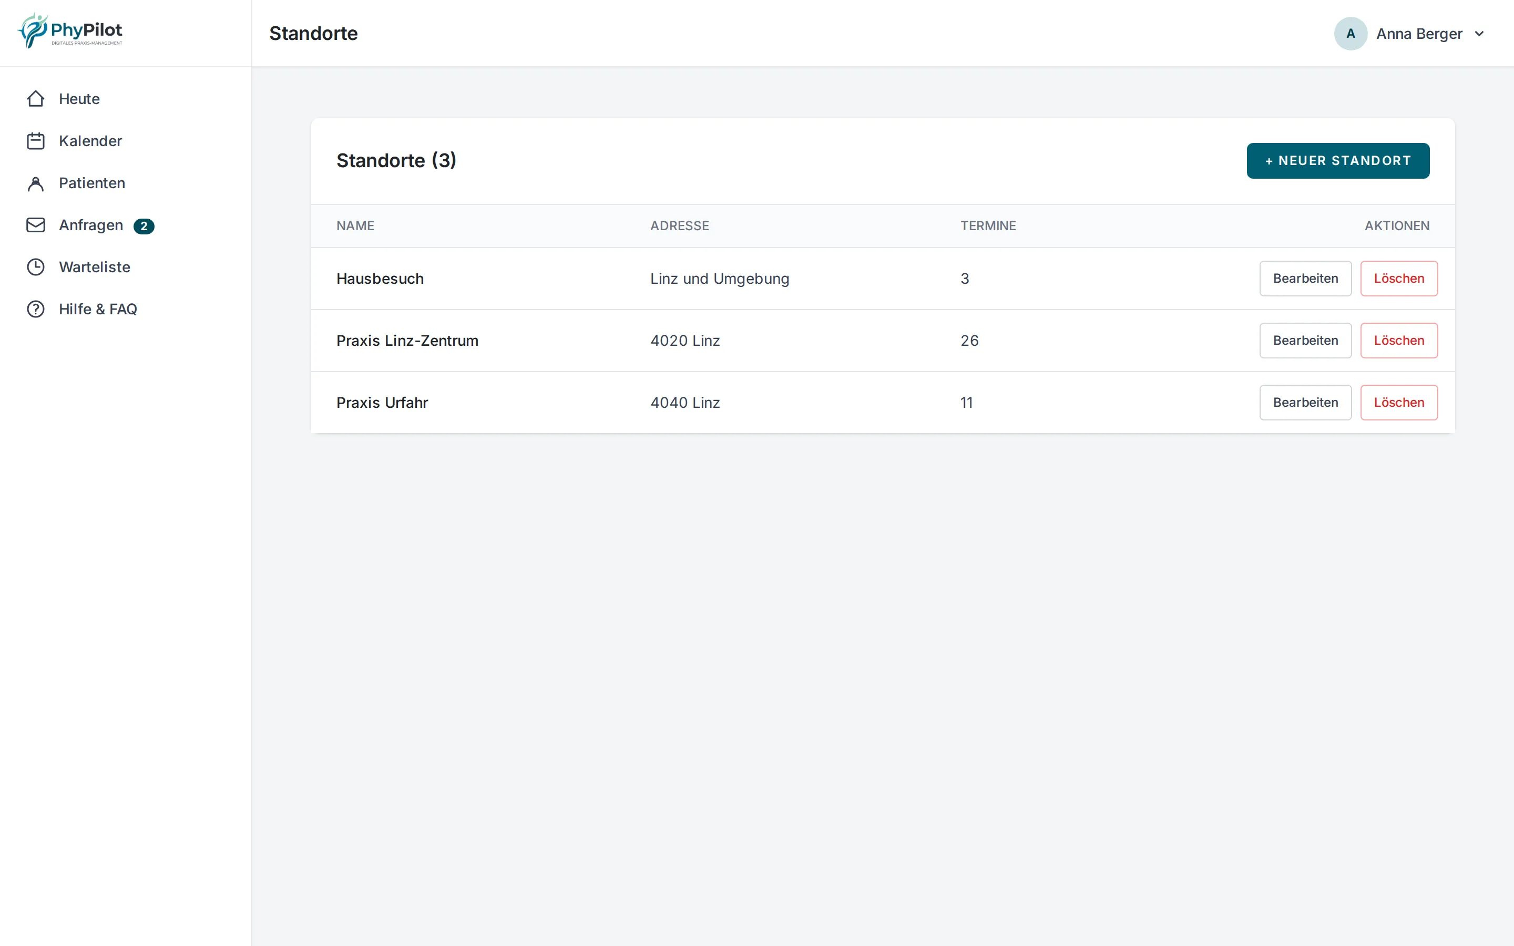Click the Termine column header
The width and height of the screenshot is (1514, 946).
point(988,226)
